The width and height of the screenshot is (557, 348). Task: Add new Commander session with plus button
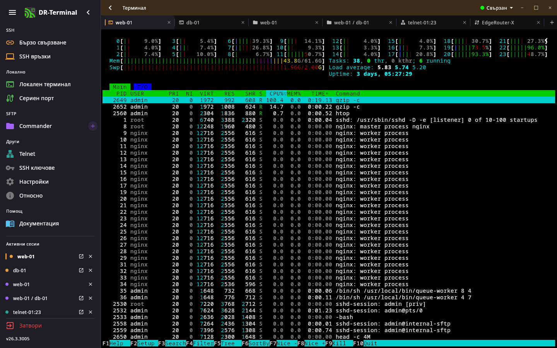93,126
